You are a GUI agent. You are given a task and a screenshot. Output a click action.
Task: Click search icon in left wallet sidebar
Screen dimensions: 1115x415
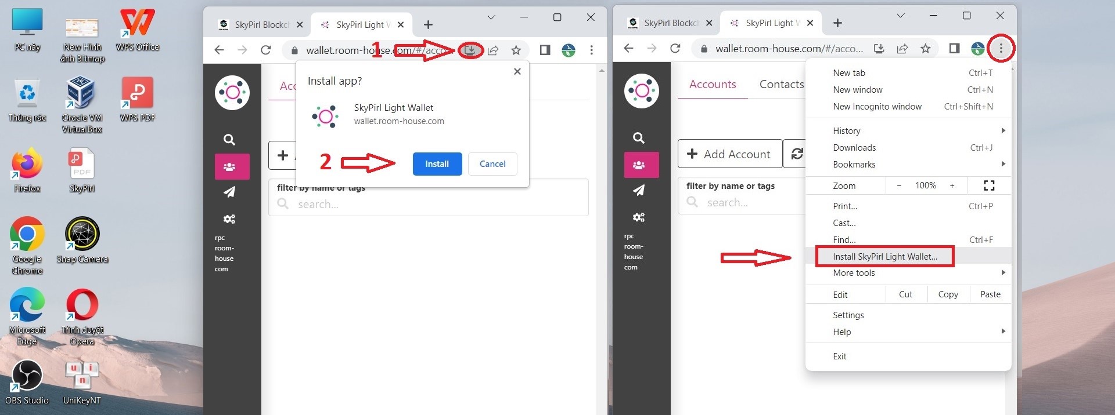(x=230, y=140)
